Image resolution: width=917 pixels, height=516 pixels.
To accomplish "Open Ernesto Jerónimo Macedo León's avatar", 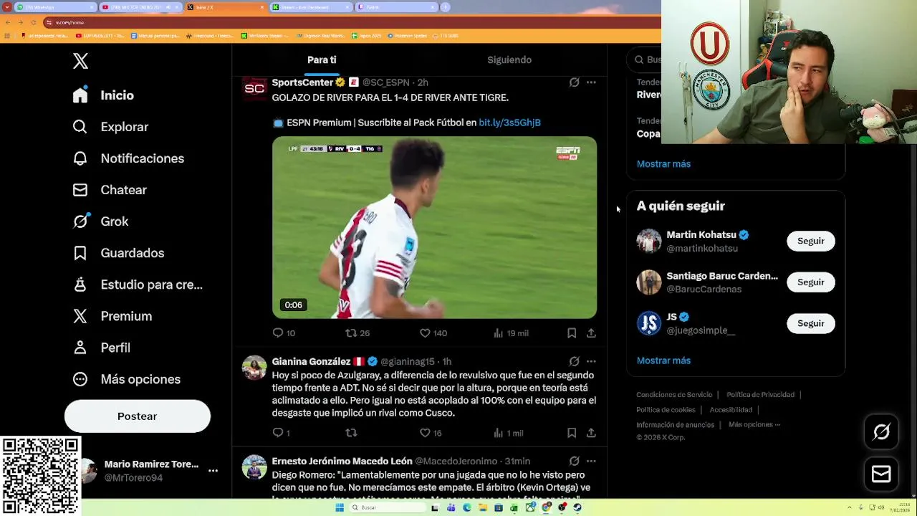I will coord(254,467).
